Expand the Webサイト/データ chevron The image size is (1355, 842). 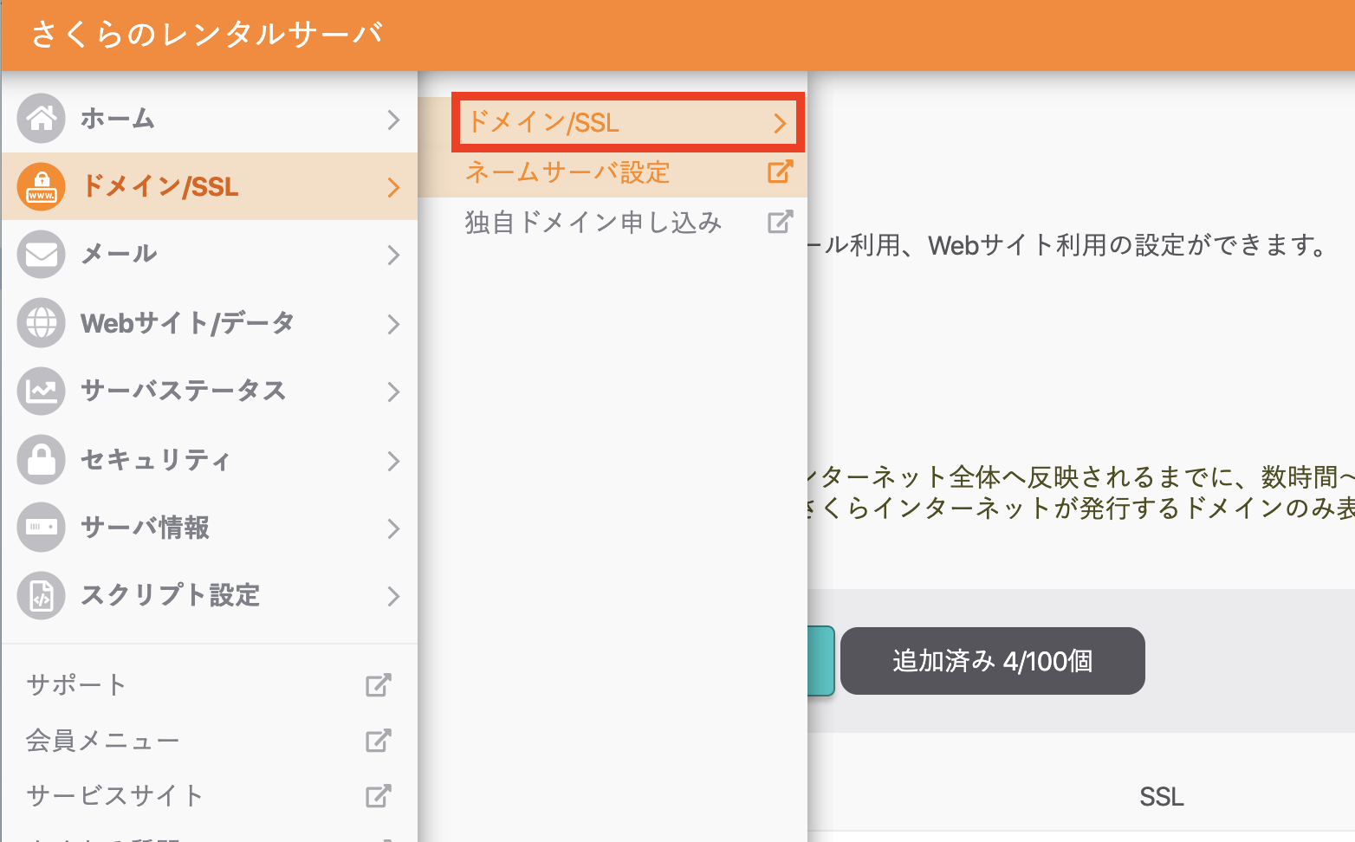click(393, 324)
